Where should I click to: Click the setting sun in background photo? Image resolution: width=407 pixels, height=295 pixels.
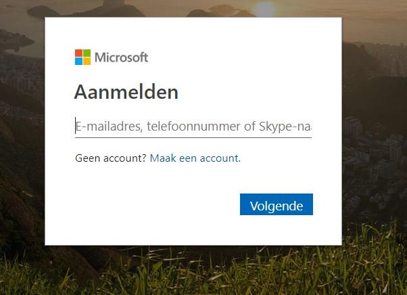[x=264, y=8]
